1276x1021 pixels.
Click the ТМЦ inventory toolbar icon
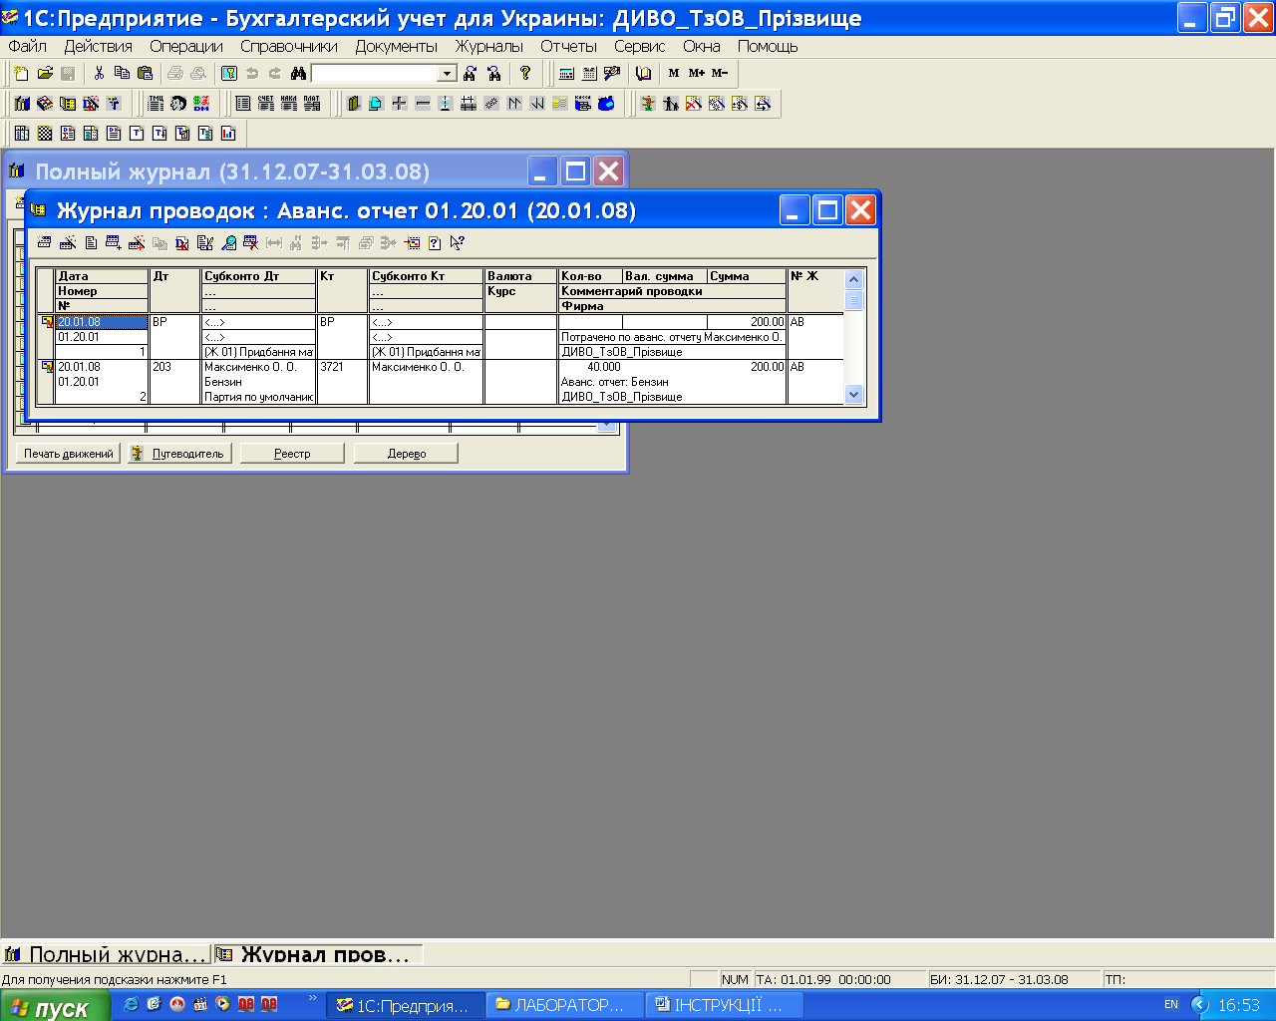157,103
